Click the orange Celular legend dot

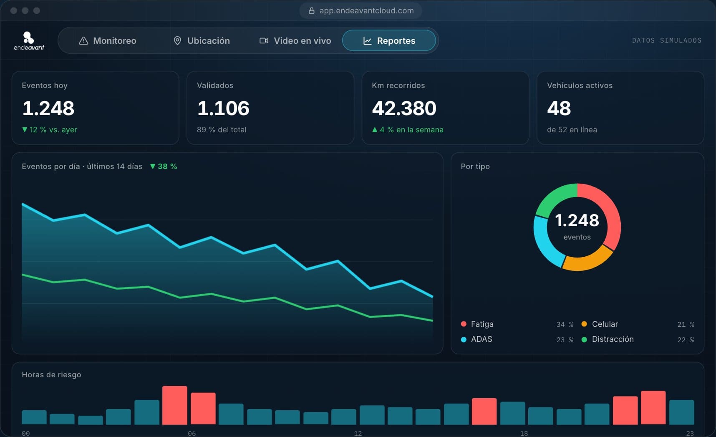click(x=584, y=324)
